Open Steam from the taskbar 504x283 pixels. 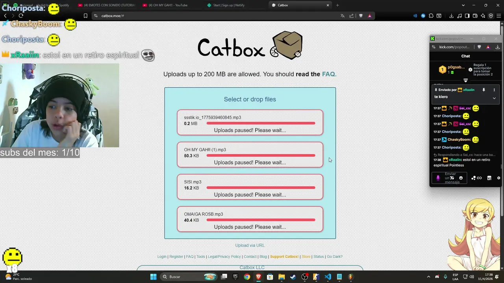point(293,277)
